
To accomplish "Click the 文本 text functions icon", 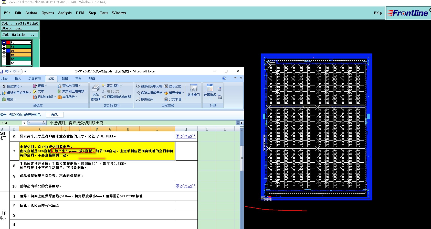I will point(35,91).
